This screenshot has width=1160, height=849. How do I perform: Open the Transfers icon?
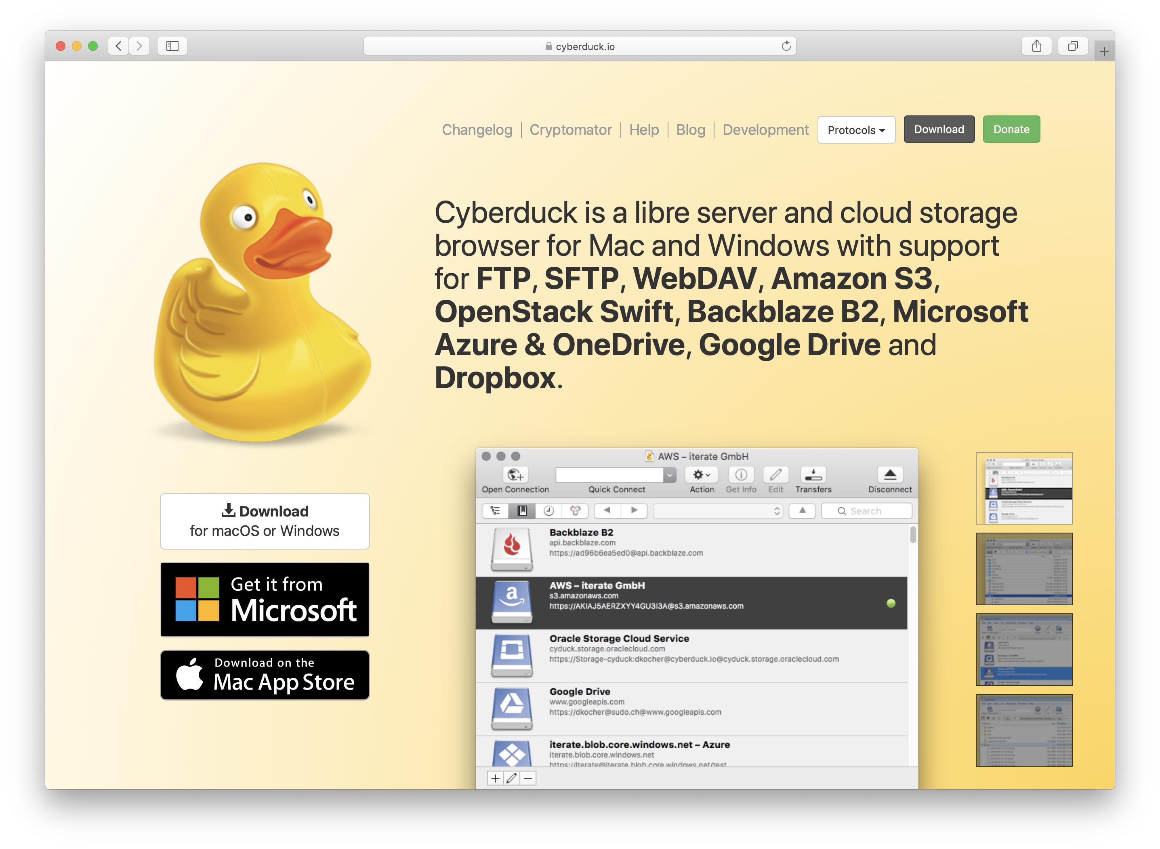[813, 475]
